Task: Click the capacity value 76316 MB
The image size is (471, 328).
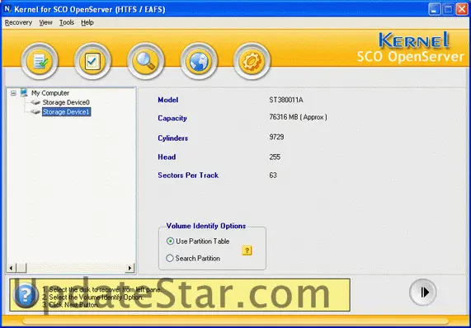Action: [x=298, y=117]
